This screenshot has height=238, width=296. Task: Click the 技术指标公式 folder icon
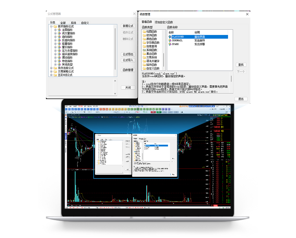(55, 26)
